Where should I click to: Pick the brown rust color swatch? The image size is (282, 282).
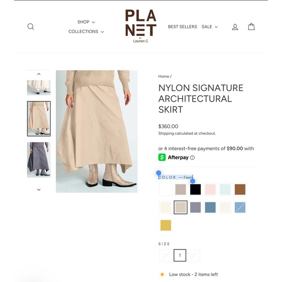click(x=240, y=190)
